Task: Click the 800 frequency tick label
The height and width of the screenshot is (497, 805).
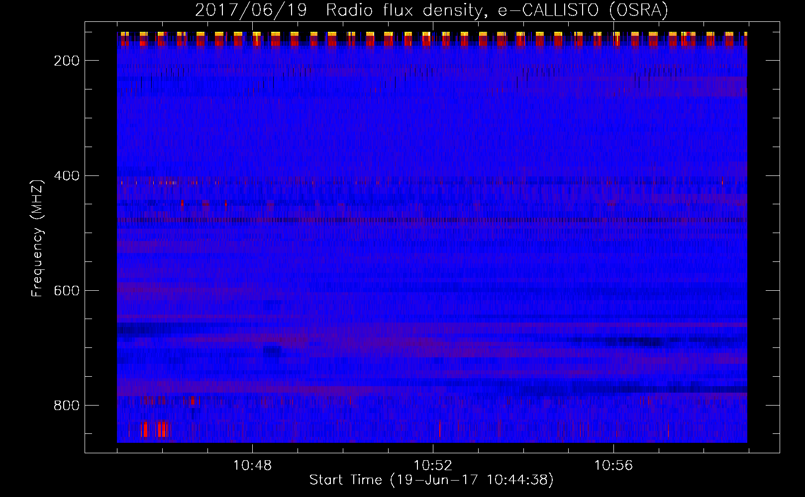Action: point(67,406)
